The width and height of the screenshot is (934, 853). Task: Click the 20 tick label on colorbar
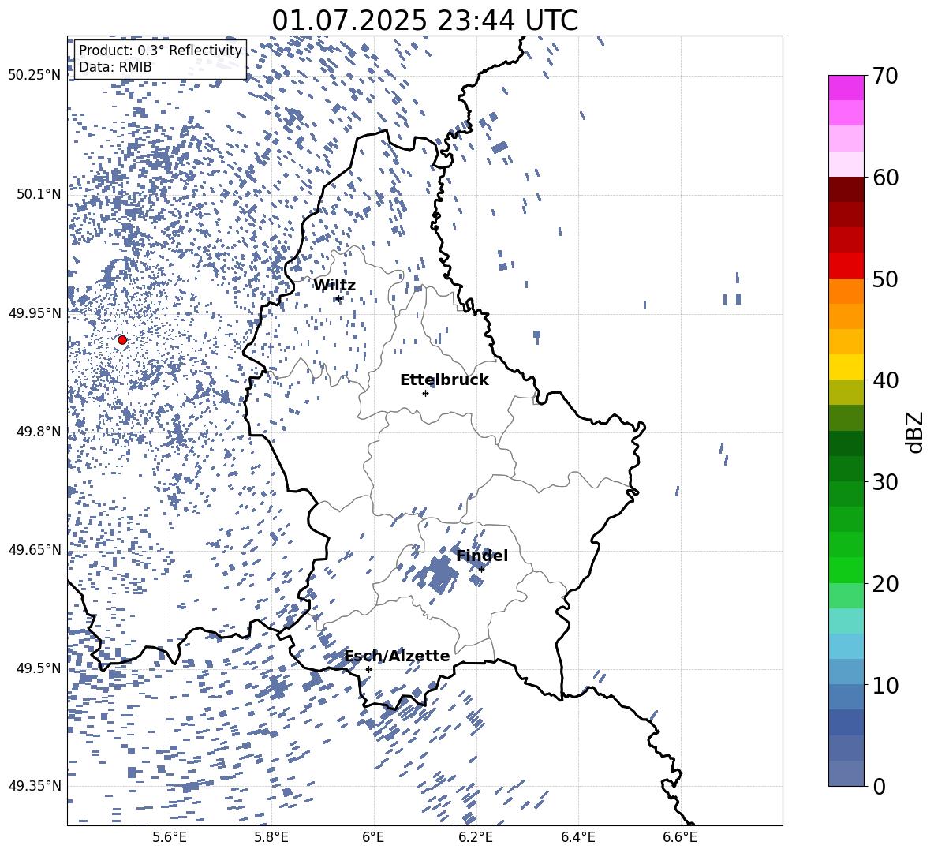885,583
